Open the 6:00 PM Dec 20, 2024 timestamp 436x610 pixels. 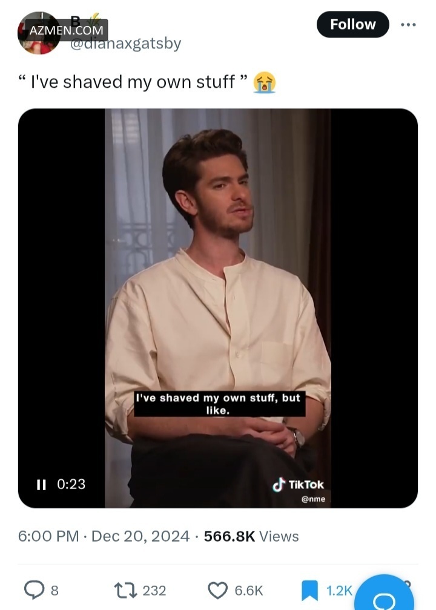pos(104,536)
